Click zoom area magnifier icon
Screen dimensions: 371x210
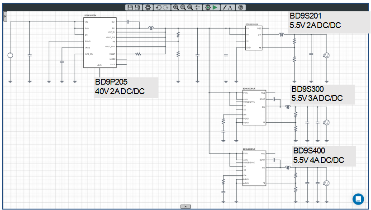(190, 7)
